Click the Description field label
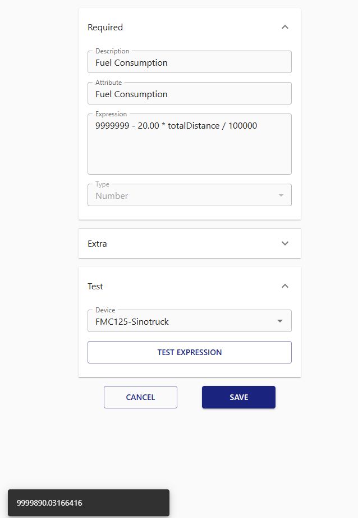Viewport: 358px width, 518px height. [x=112, y=51]
